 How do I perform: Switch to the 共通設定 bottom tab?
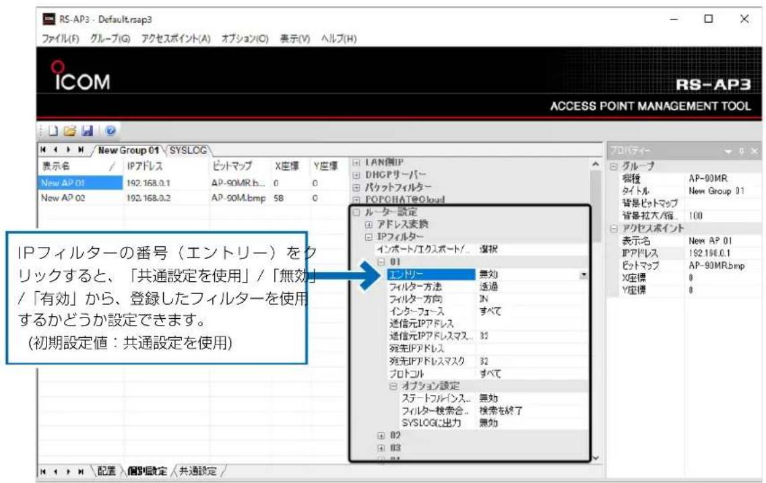click(x=198, y=472)
